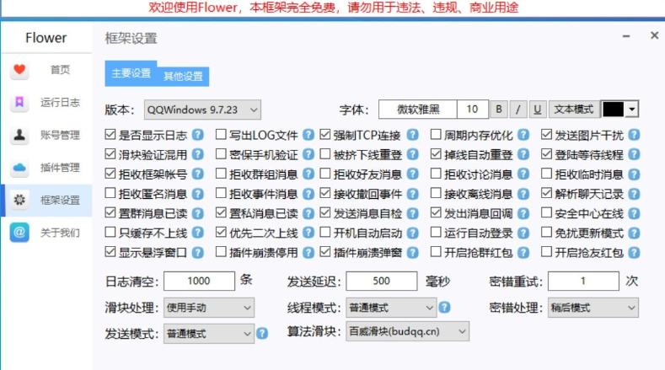Expand the 线程模式 dropdown

391,308
